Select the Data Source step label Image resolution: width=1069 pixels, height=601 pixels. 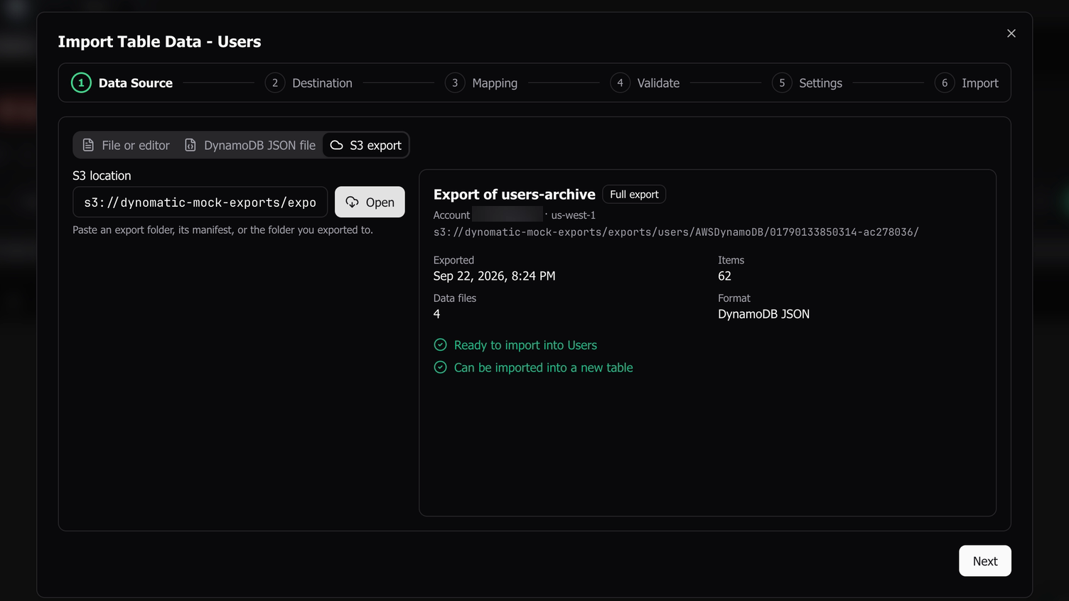pos(136,83)
